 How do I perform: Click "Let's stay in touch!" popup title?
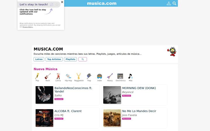click(x=34, y=4)
